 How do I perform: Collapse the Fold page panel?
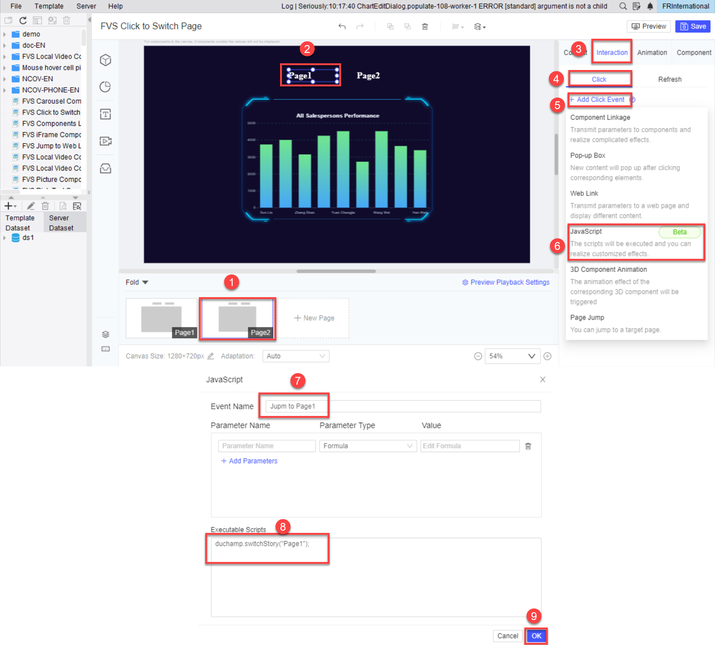pos(137,282)
